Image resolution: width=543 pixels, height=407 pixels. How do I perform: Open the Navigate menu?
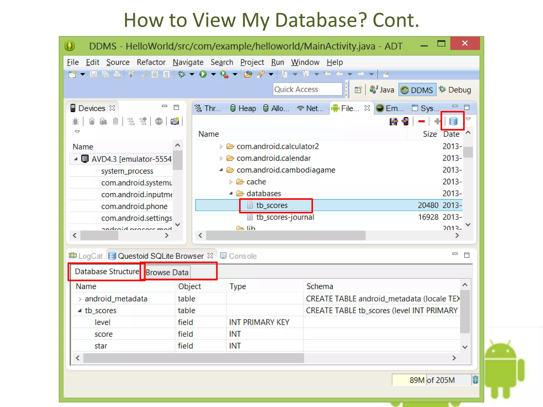188,62
